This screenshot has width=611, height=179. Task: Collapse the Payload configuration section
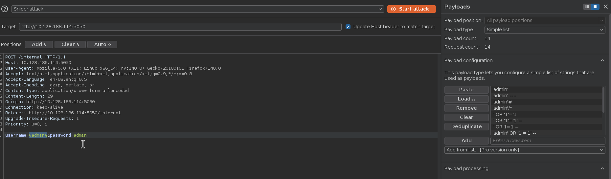602,60
